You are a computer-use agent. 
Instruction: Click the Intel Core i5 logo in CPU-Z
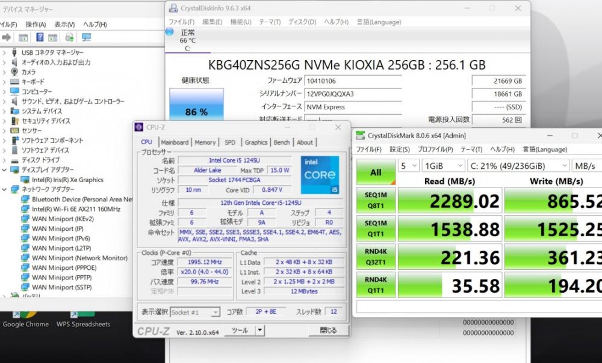(x=320, y=175)
